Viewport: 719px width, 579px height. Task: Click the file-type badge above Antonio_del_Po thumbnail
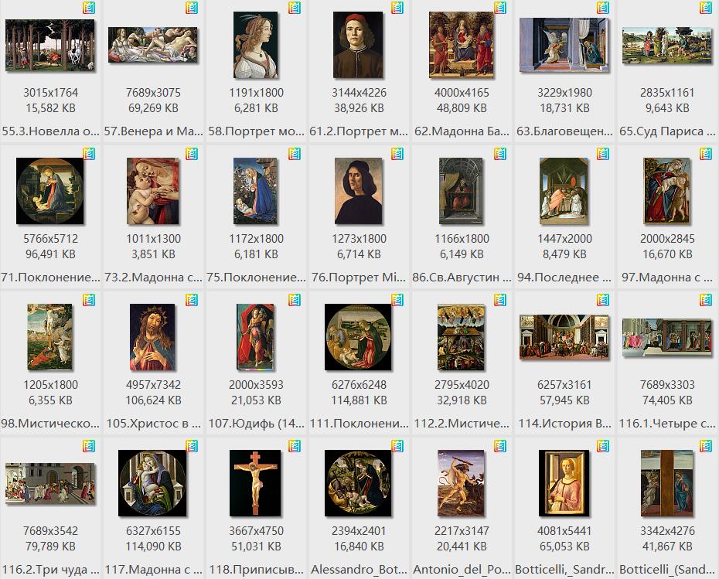pos(499,447)
